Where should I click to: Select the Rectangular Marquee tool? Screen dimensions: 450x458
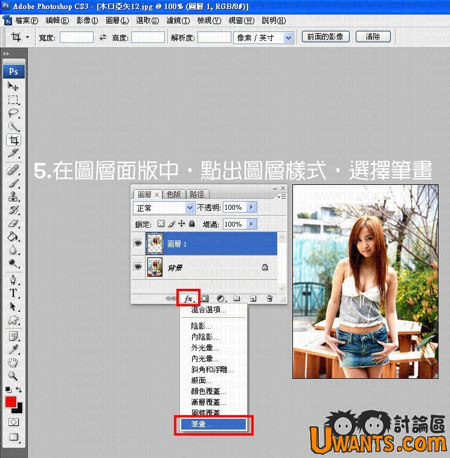pos(13,100)
